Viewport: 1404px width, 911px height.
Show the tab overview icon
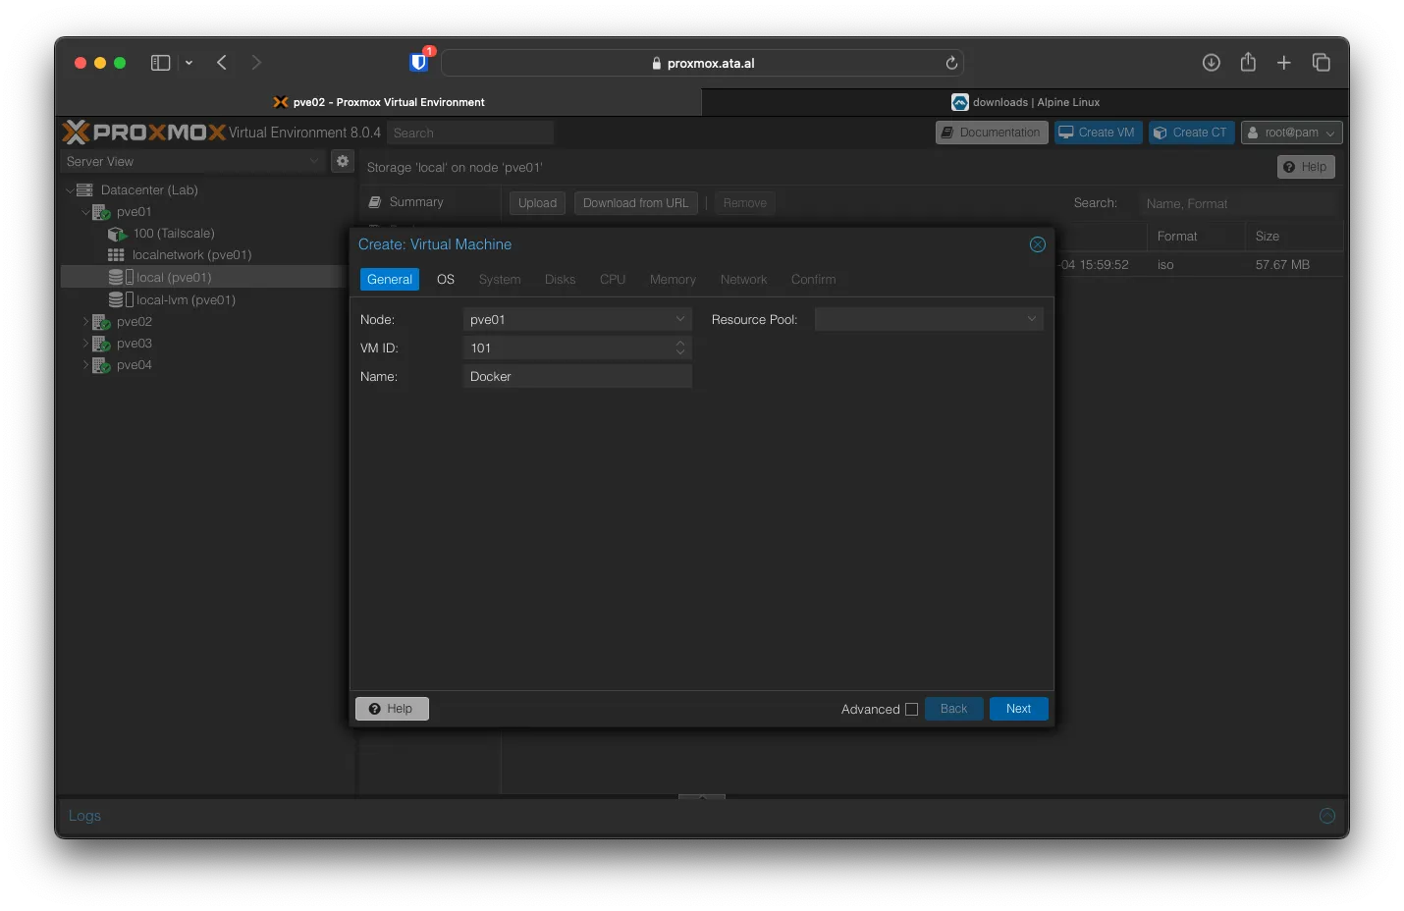pyautogui.click(x=1322, y=63)
